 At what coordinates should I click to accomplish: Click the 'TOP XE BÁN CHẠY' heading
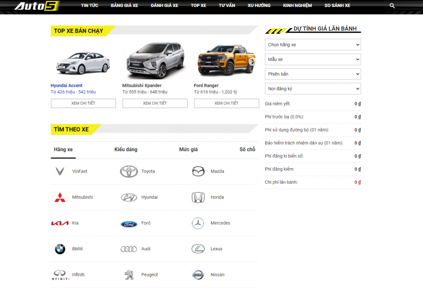(x=78, y=31)
